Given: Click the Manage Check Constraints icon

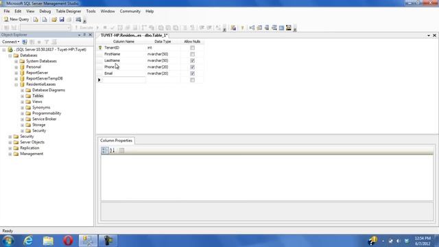Looking at the screenshot, I should 281,27.
